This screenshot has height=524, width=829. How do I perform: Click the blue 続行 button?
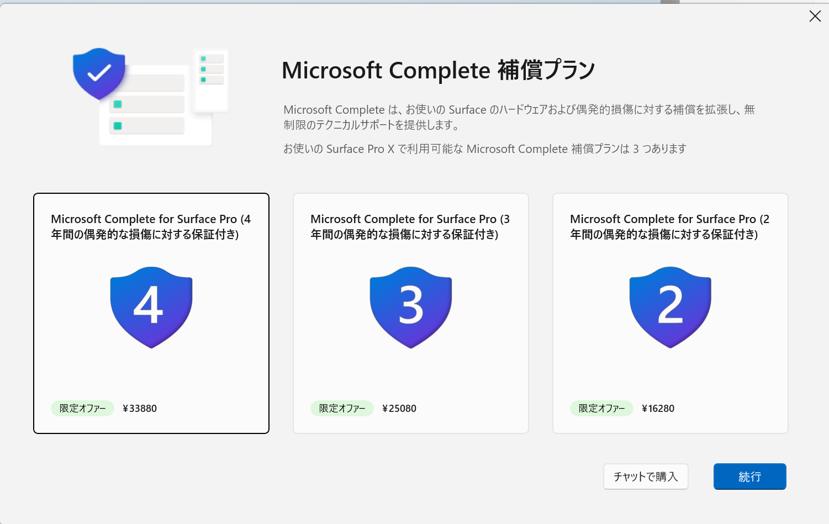point(750,477)
